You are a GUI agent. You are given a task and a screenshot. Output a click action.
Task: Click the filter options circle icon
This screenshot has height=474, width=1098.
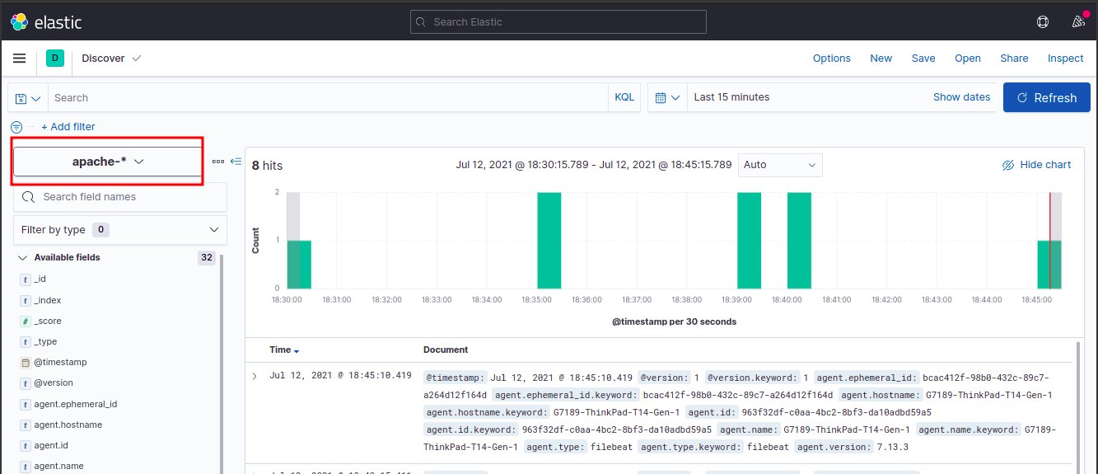16,127
